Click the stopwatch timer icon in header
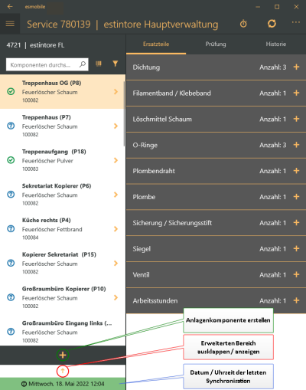 [x=243, y=24]
